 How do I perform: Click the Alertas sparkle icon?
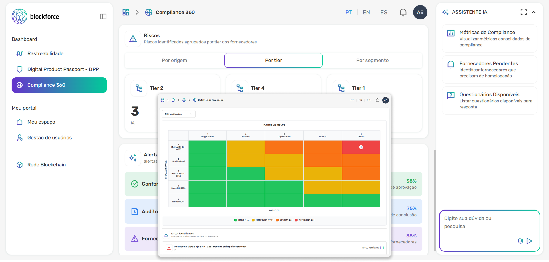pos(133,158)
